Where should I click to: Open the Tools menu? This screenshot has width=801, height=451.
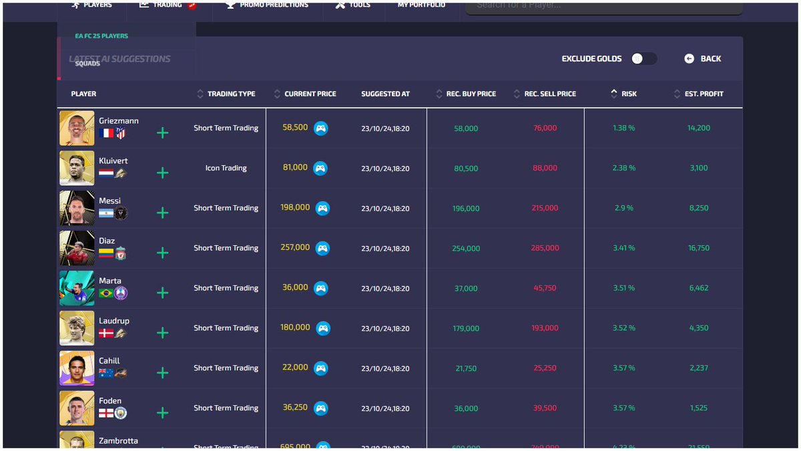tap(352, 5)
